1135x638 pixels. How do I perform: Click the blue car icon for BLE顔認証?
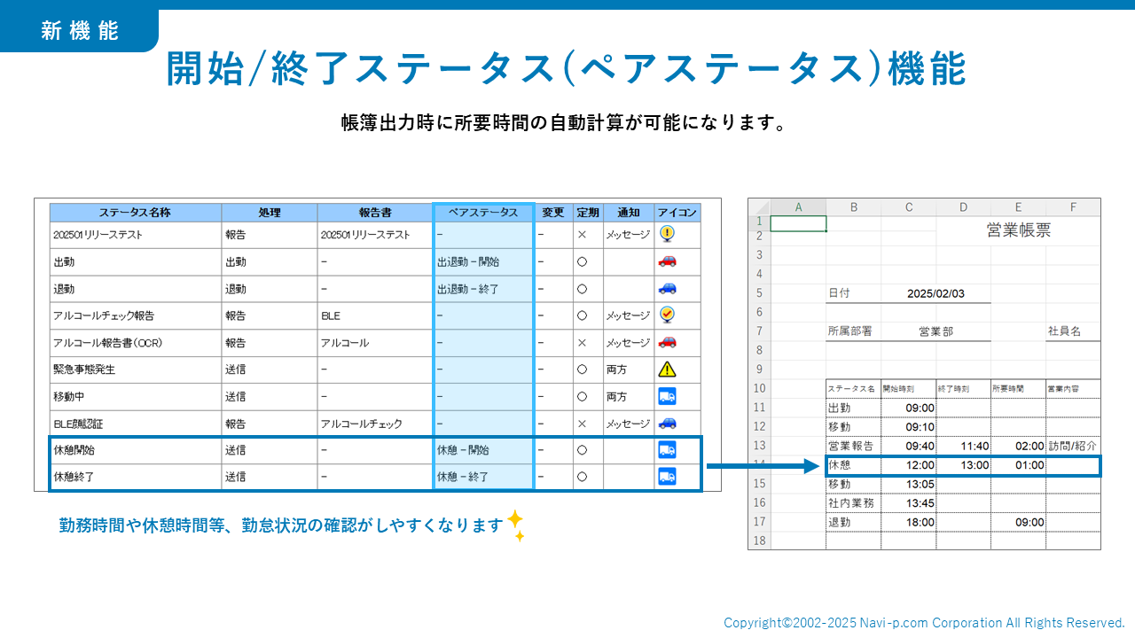pyautogui.click(x=668, y=423)
